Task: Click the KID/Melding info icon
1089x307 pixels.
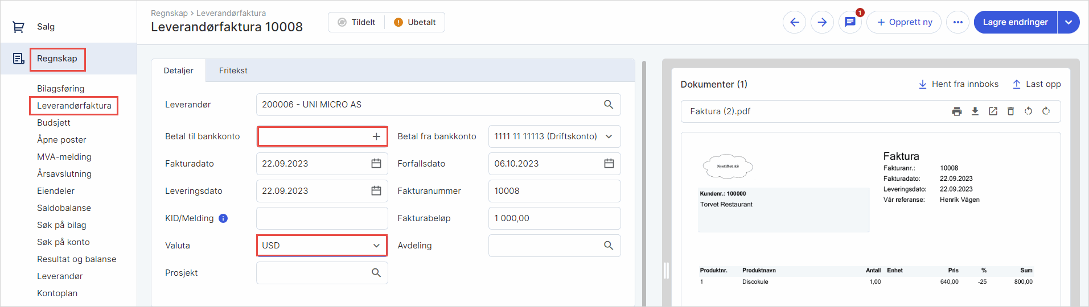Action: (x=223, y=218)
